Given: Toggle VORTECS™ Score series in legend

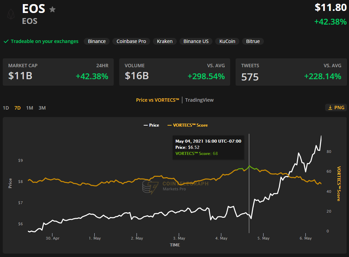Looking at the screenshot, I should (x=188, y=125).
